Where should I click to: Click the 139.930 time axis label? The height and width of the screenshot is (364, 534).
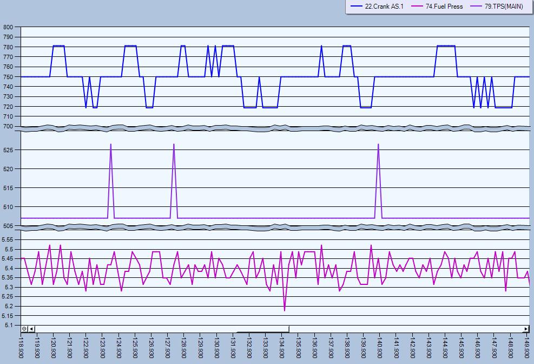[x=363, y=347]
